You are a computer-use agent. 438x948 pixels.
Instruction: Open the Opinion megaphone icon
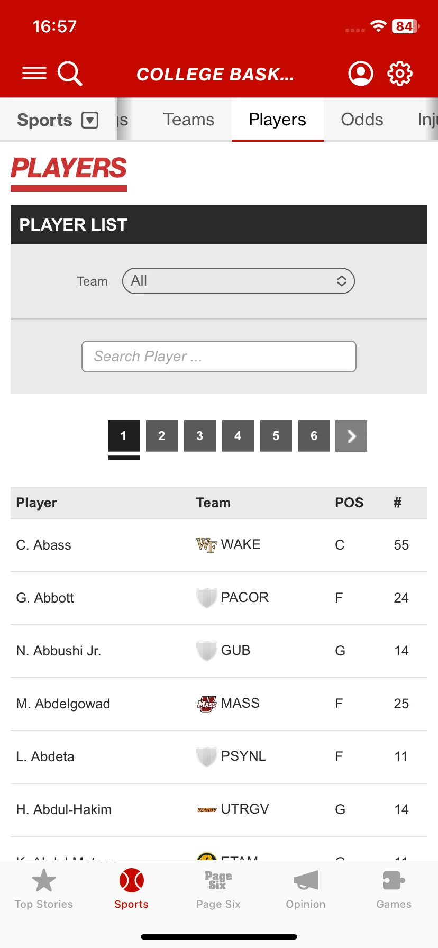(x=306, y=880)
